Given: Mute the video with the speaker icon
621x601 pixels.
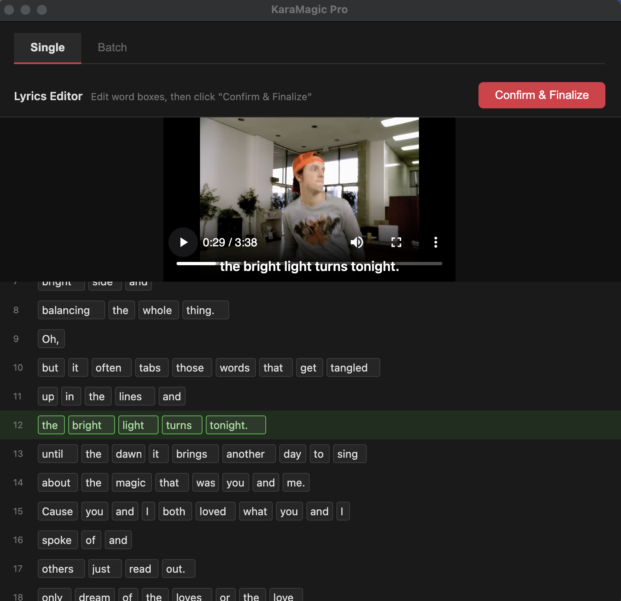Looking at the screenshot, I should [356, 242].
